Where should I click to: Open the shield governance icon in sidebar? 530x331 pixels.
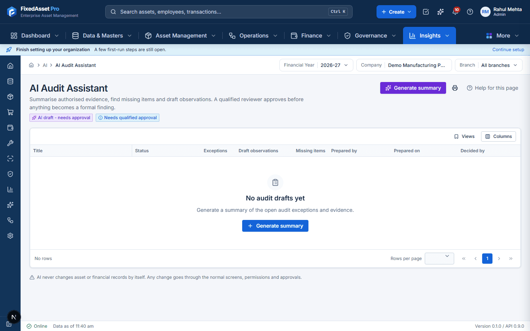(10, 174)
